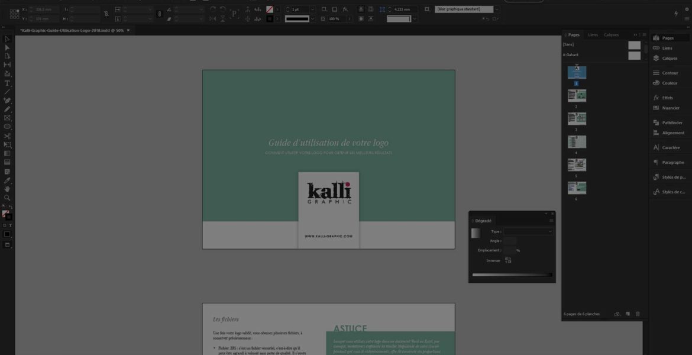
Task: Click the gradient ramp bar
Action: 512,275
